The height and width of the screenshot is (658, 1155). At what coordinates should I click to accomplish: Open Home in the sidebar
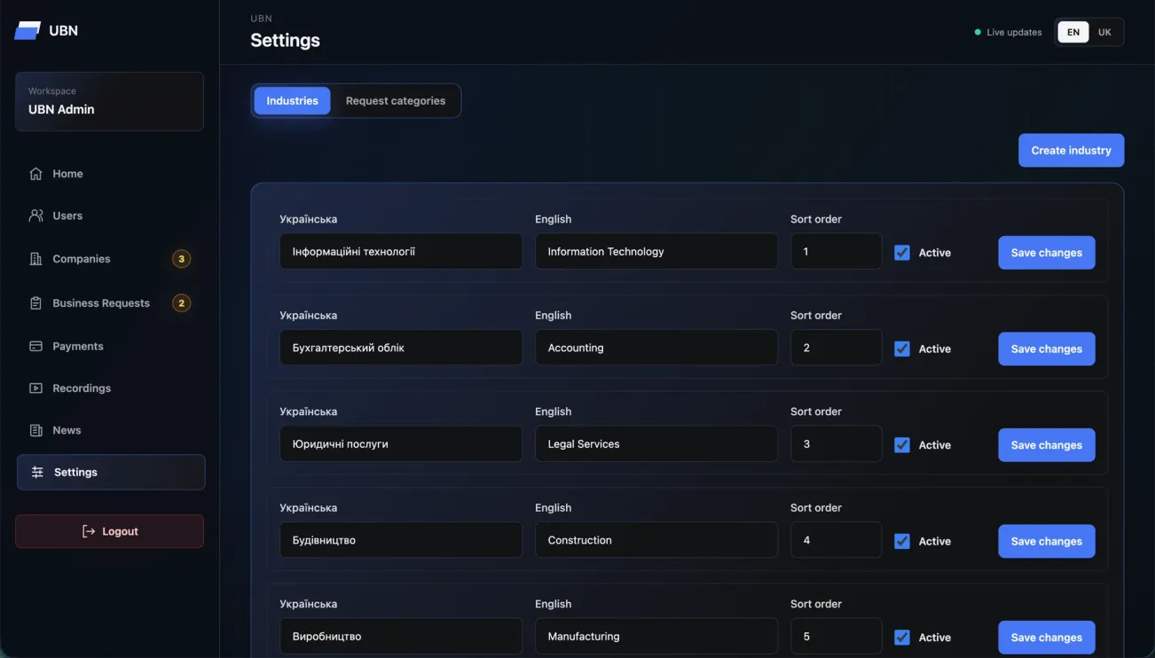(111, 174)
